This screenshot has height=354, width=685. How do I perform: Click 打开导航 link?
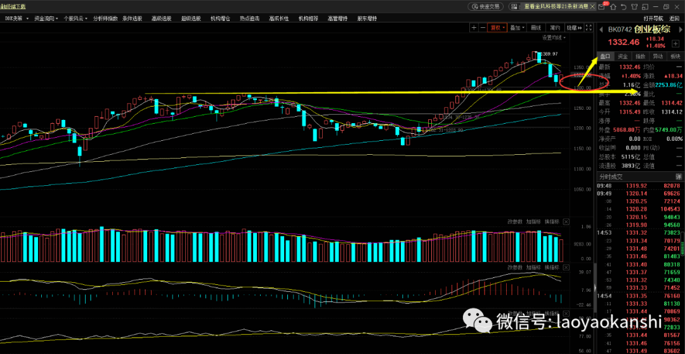653,18
